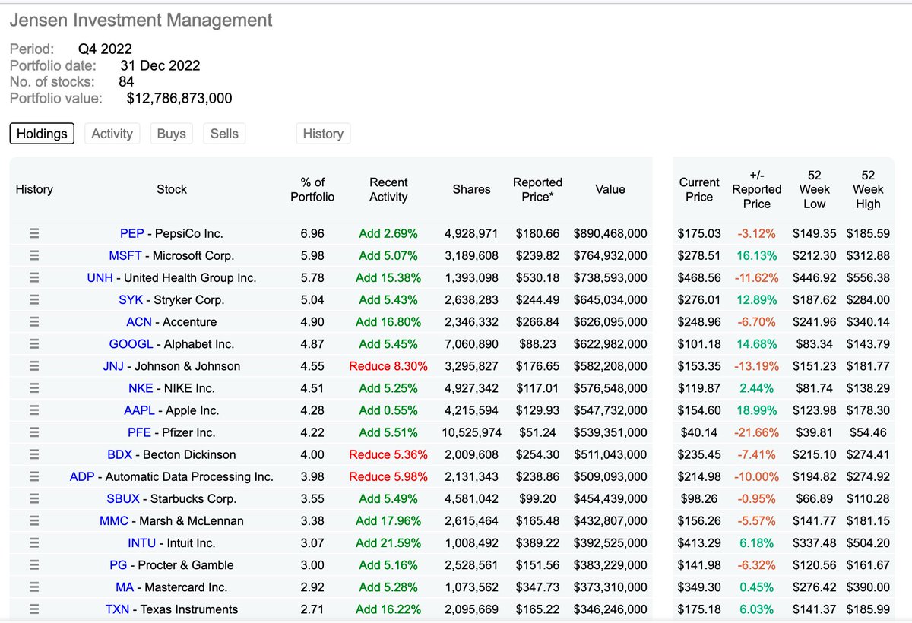Open the ACN ticker link
912x623 pixels.
point(139,321)
